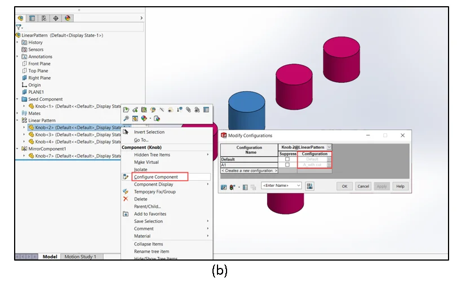Open the ConfigurationManager tab icon
Viewport: 457px width, 282px height.
(x=44, y=18)
